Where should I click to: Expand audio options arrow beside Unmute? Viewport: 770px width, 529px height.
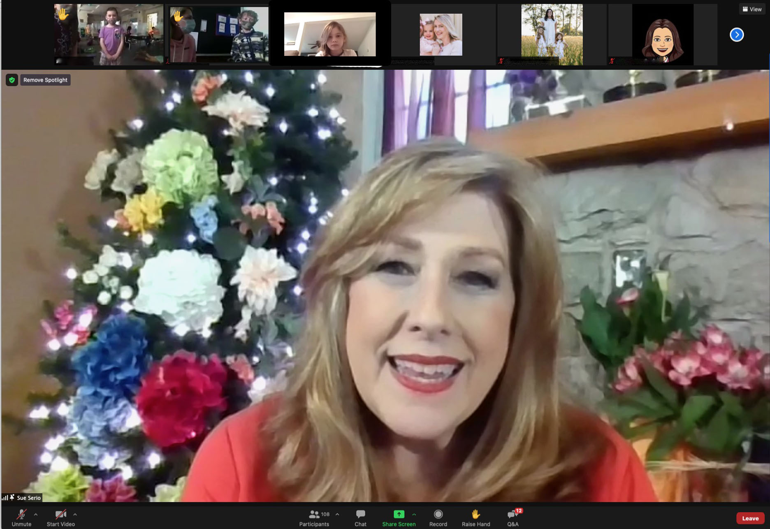click(x=36, y=514)
